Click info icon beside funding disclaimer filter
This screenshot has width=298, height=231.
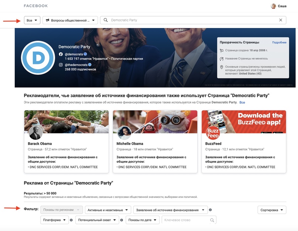pyautogui.click(x=210, y=210)
